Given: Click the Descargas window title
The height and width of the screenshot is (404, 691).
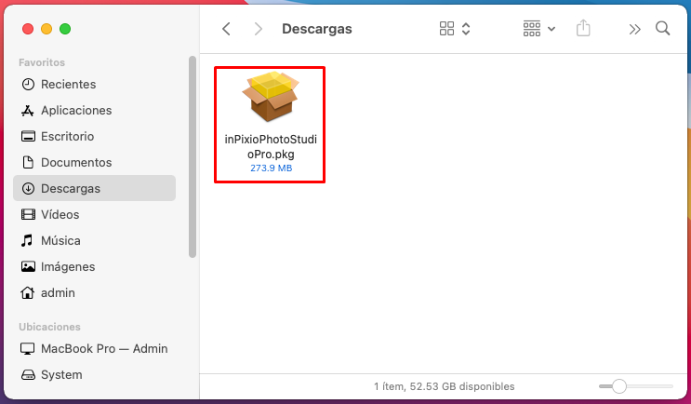Looking at the screenshot, I should tap(317, 29).
